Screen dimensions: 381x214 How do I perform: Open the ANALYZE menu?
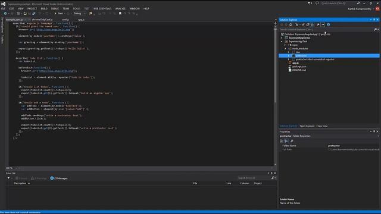point(120,8)
